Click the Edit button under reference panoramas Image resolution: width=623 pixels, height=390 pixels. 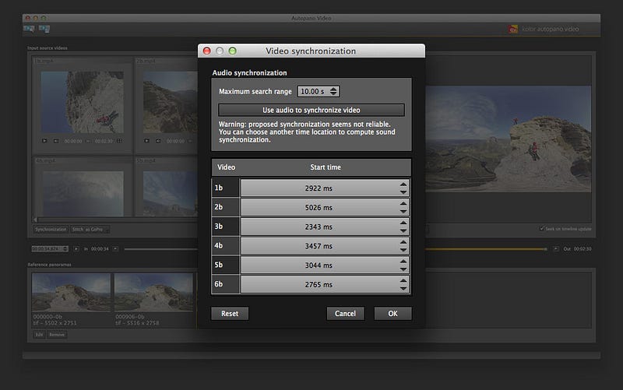39,335
